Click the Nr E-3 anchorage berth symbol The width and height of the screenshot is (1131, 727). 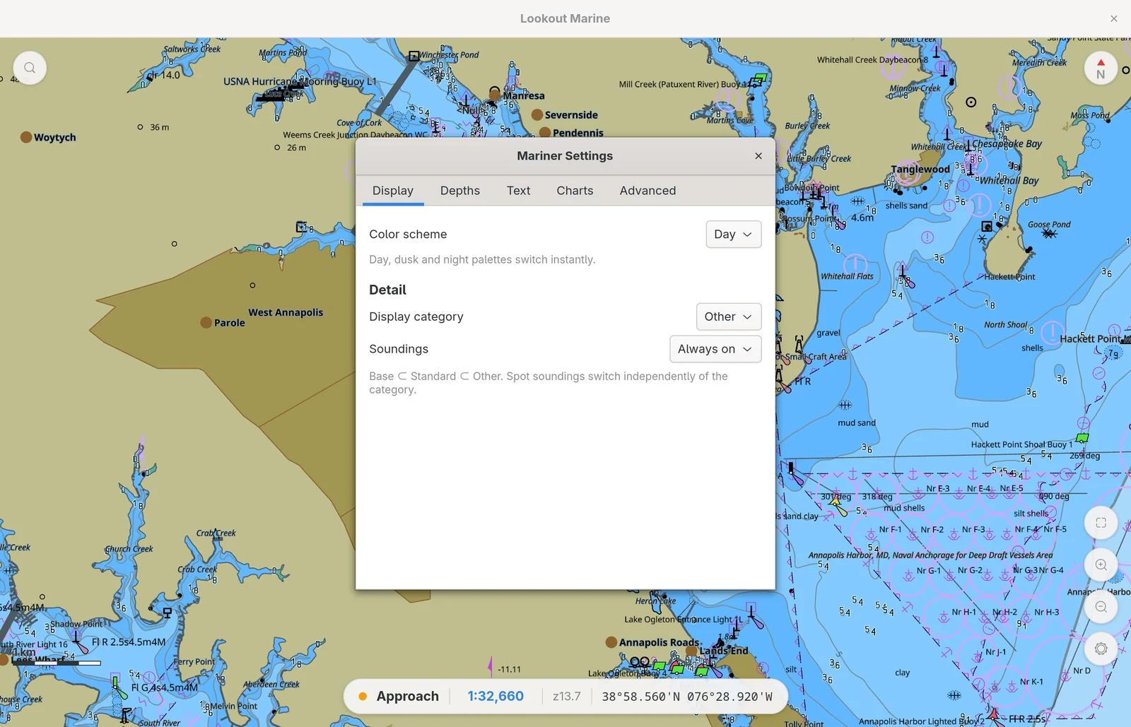pos(918,494)
